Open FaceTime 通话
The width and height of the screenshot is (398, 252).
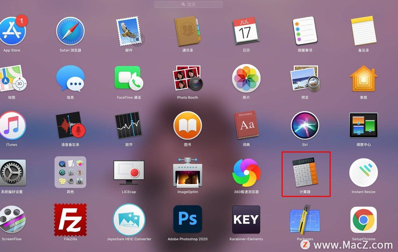tap(129, 78)
